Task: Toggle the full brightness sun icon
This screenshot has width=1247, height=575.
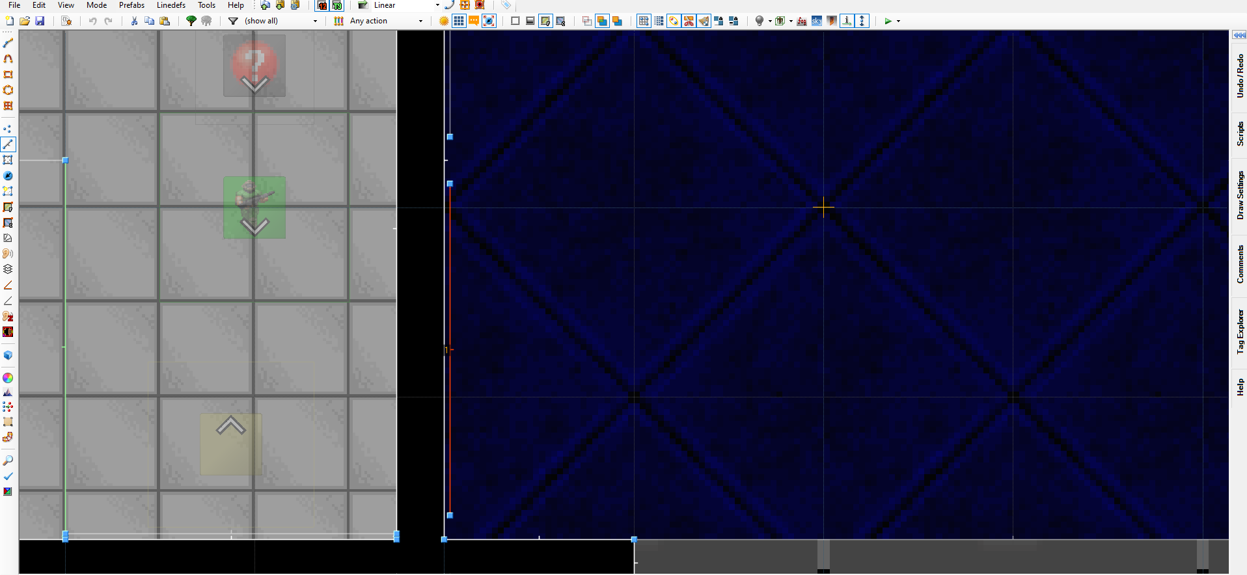Action: tap(444, 21)
